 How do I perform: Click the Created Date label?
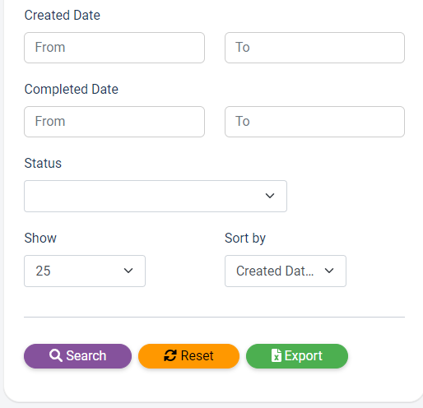[63, 15]
